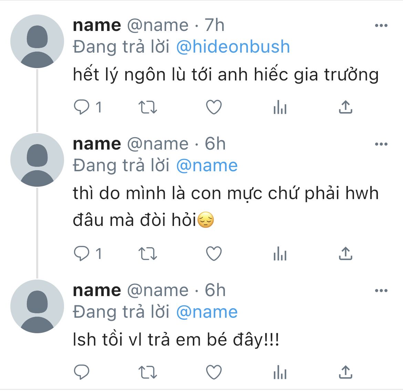403x392 pixels.
Task: Like the "hết lý ngôn" tweet
Action: tap(214, 108)
